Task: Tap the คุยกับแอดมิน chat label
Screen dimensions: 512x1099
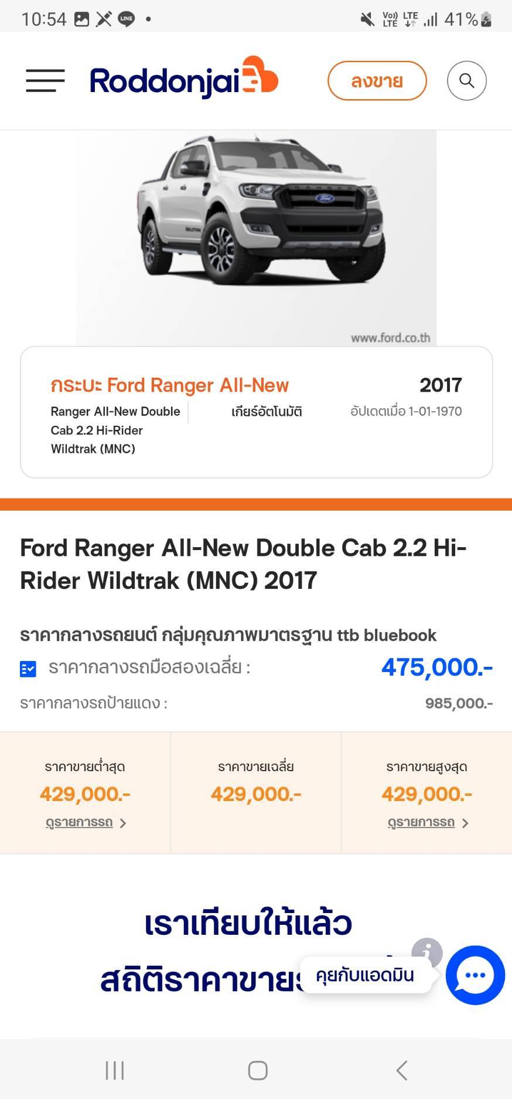Action: 365,975
